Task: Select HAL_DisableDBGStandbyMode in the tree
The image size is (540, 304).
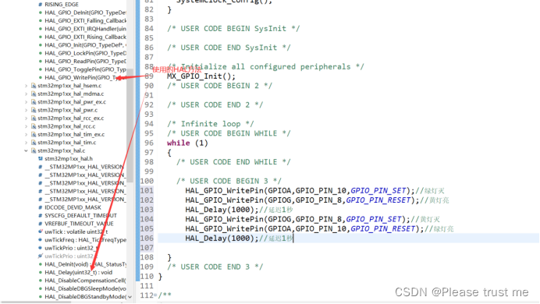Action: 85,297
